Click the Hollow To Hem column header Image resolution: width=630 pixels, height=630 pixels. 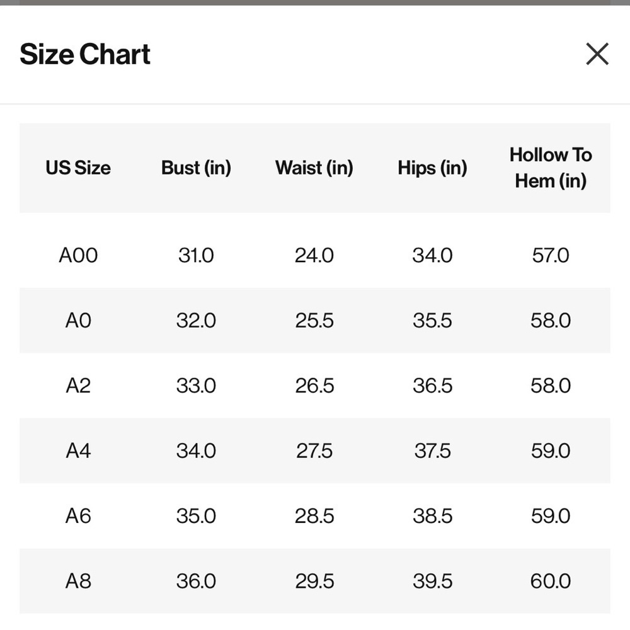(x=551, y=168)
